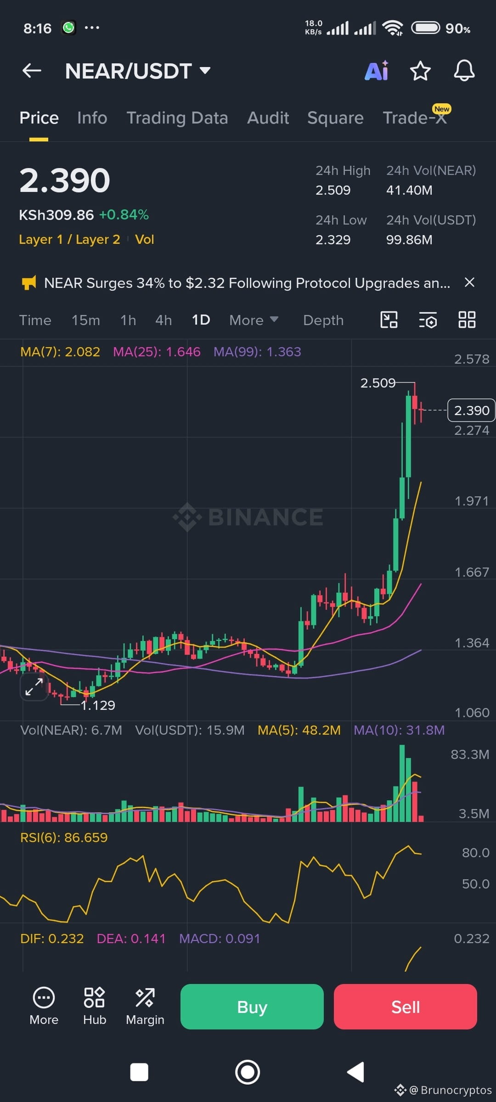Open chart indicator settings icon
Image resolution: width=496 pixels, height=1102 pixels.
click(x=428, y=320)
